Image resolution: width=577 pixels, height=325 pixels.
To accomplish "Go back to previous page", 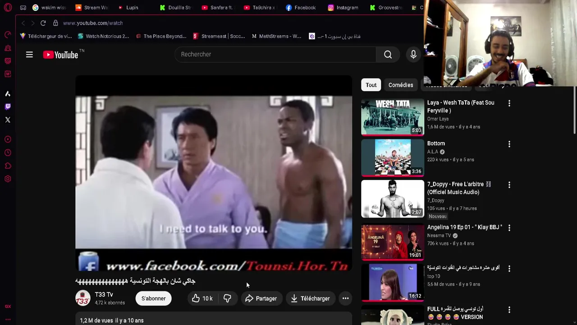I will pos(23,23).
